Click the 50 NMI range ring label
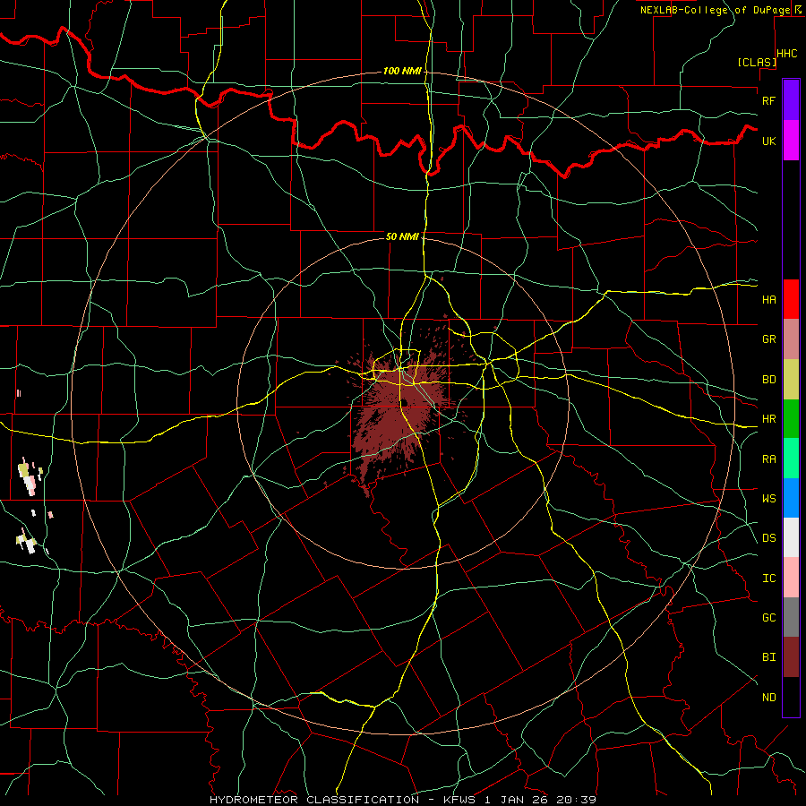The height and width of the screenshot is (806, 806). coord(402,236)
